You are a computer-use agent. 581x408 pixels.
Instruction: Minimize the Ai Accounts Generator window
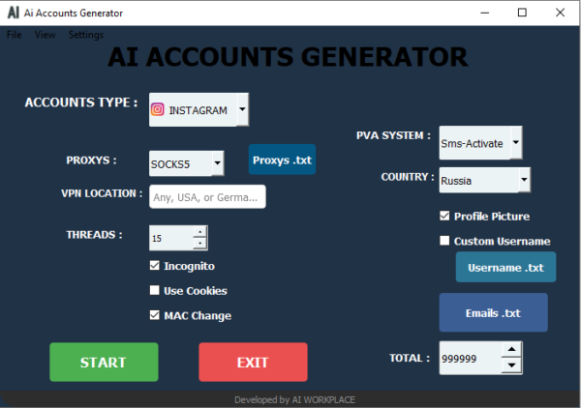click(x=485, y=13)
